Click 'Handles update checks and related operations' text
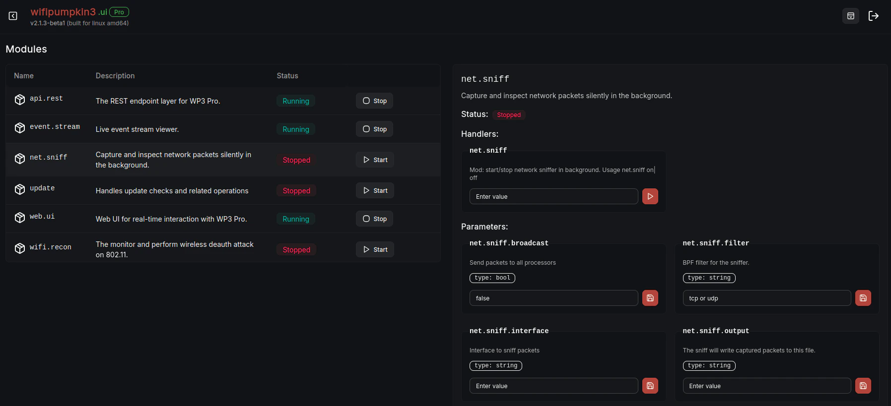891x406 pixels. click(172, 190)
